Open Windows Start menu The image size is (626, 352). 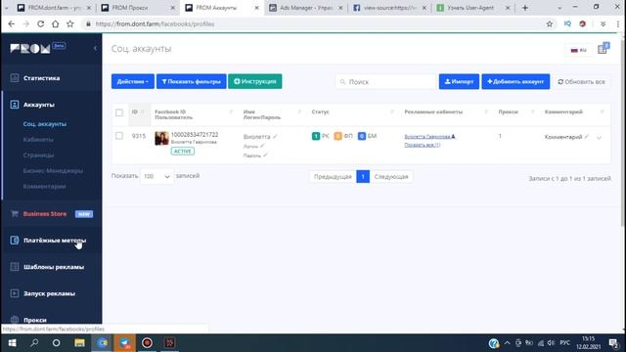tap(12, 343)
